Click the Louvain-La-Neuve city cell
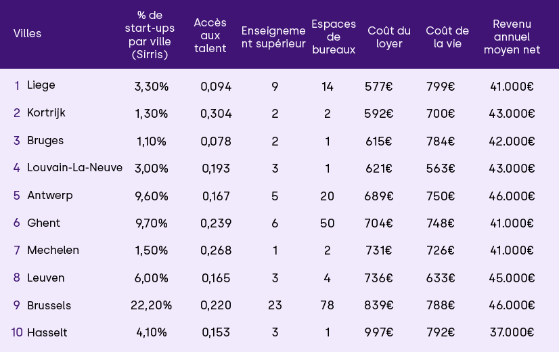 [74, 168]
